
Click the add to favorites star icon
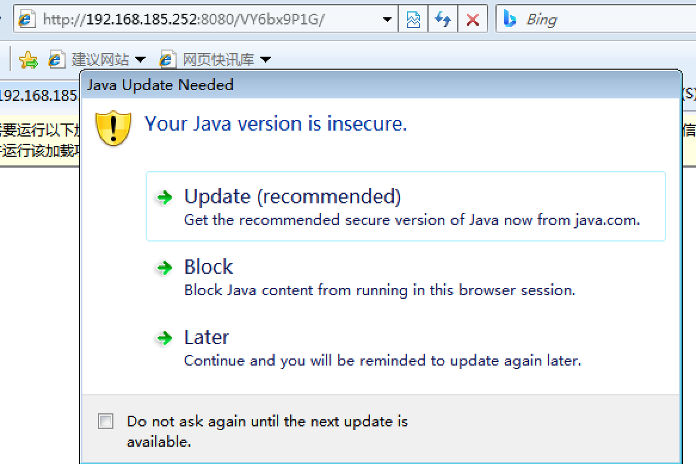28,59
